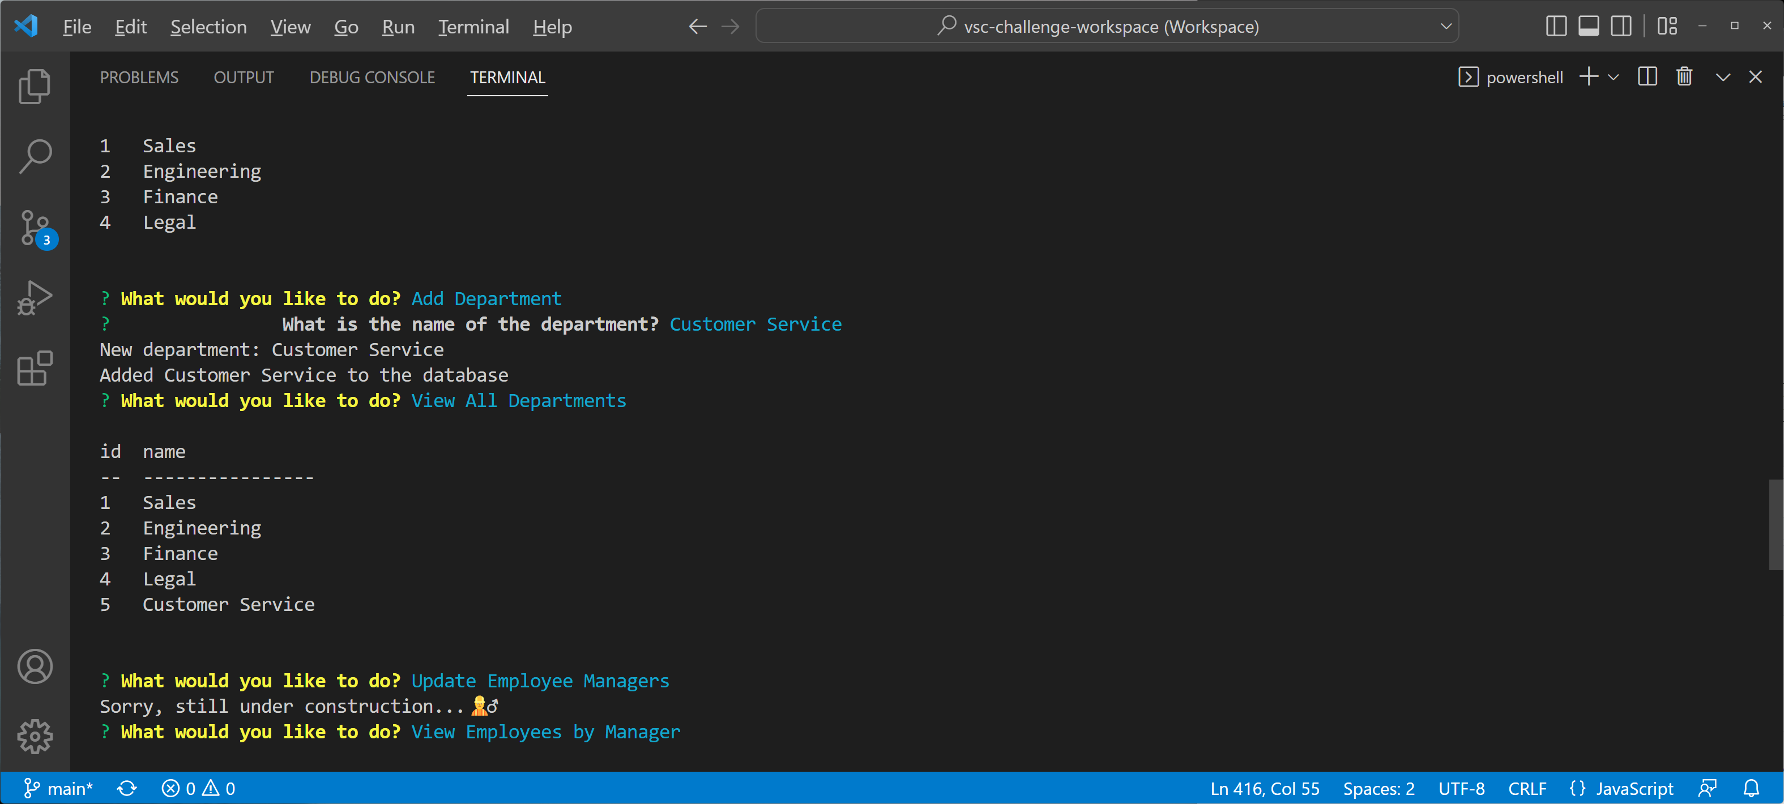Open the Accounts menu icon
Viewport: 1784px width, 804px height.
[x=35, y=666]
